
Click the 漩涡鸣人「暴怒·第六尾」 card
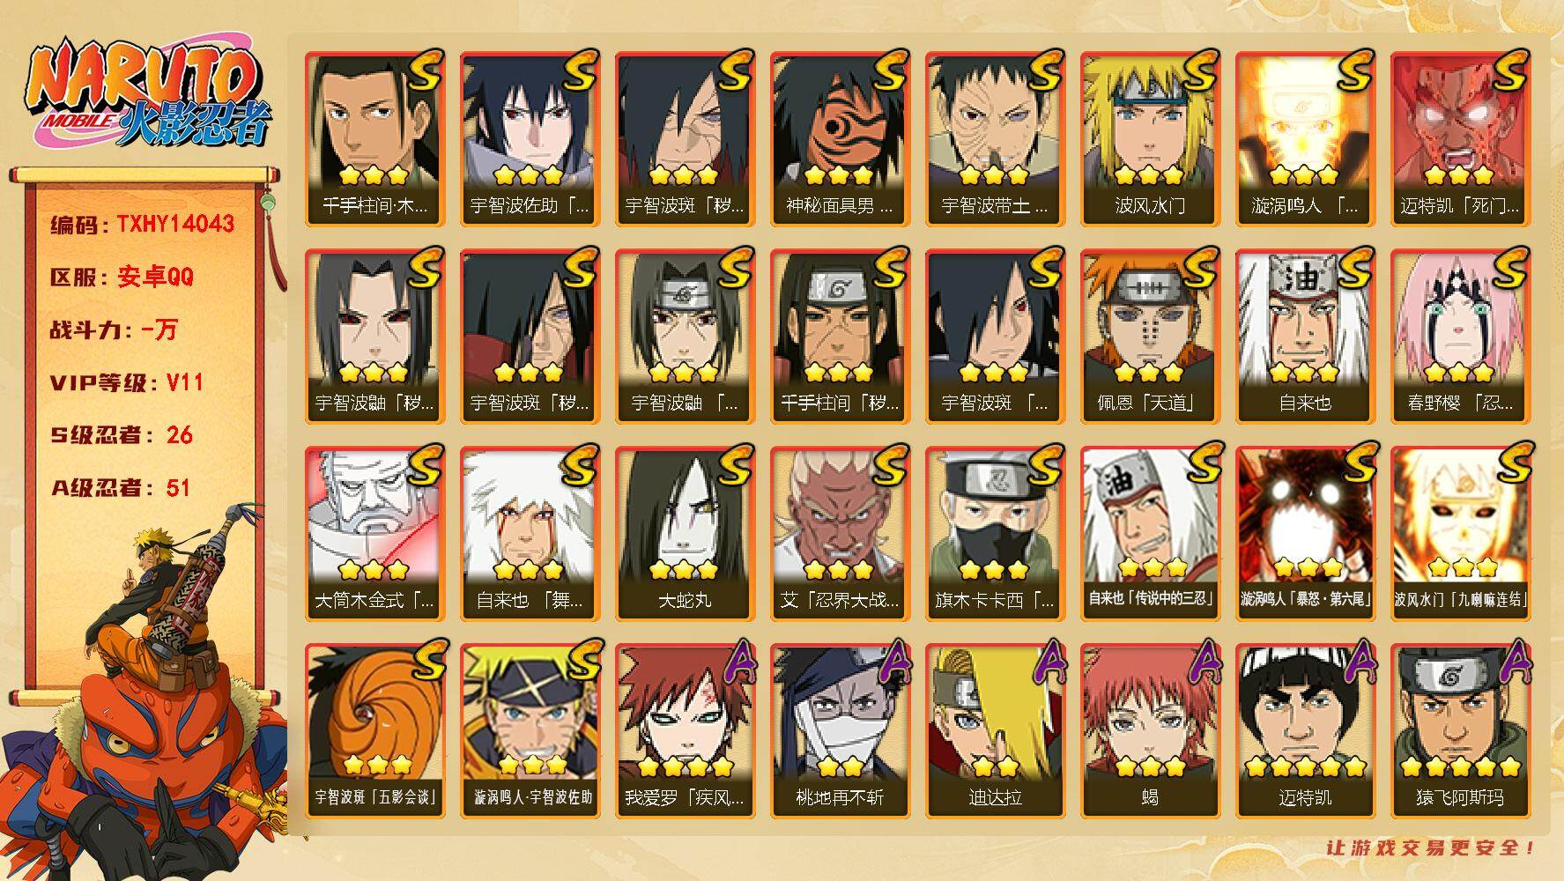(x=1305, y=533)
